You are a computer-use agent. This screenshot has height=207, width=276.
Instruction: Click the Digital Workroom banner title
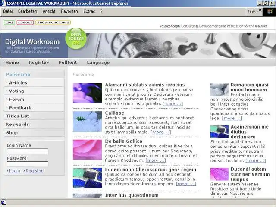tap(32, 42)
